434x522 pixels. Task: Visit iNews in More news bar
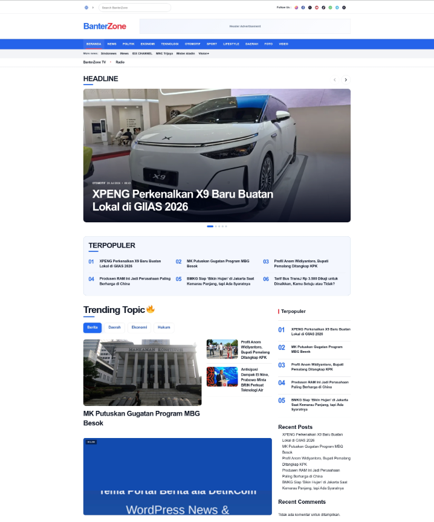125,54
